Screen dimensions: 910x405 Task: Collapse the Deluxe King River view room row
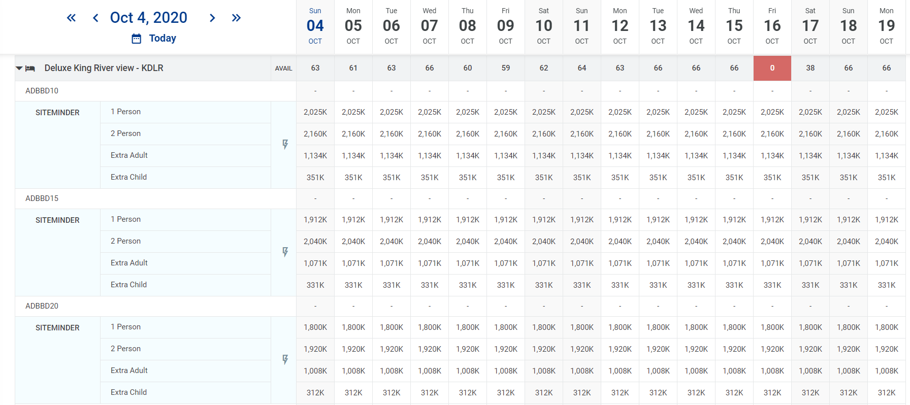19,69
